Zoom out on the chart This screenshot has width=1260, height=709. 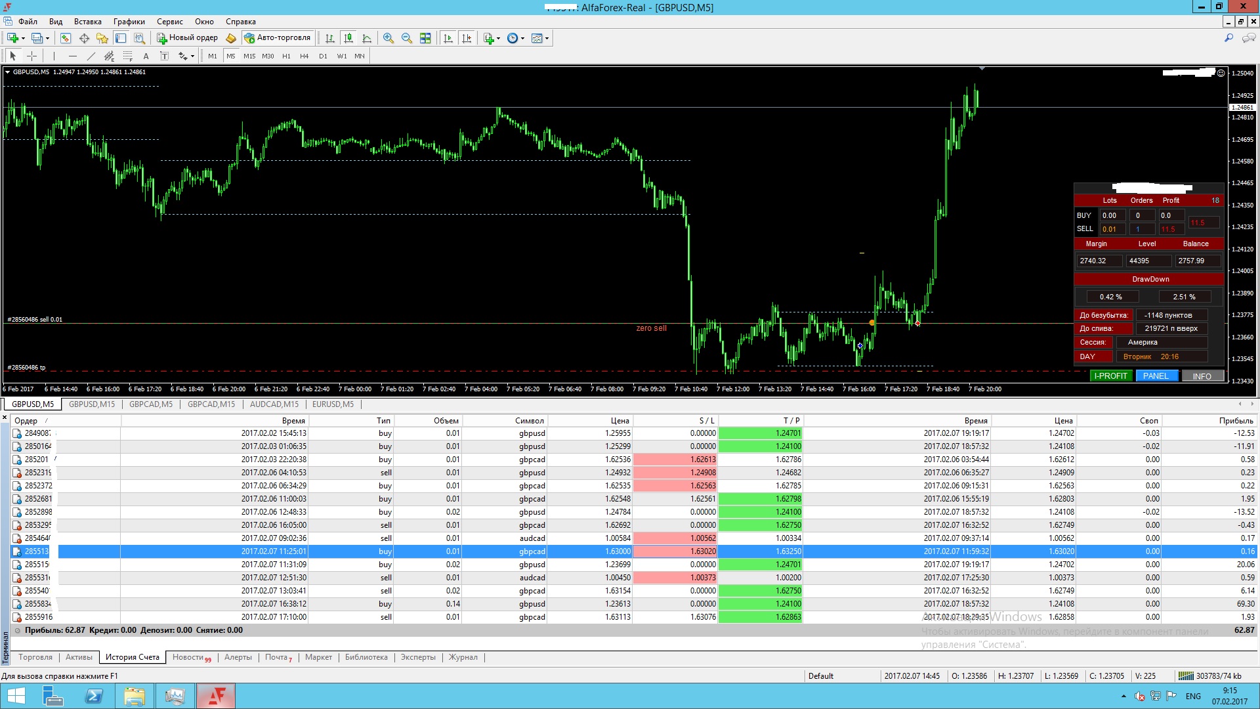[x=407, y=38]
